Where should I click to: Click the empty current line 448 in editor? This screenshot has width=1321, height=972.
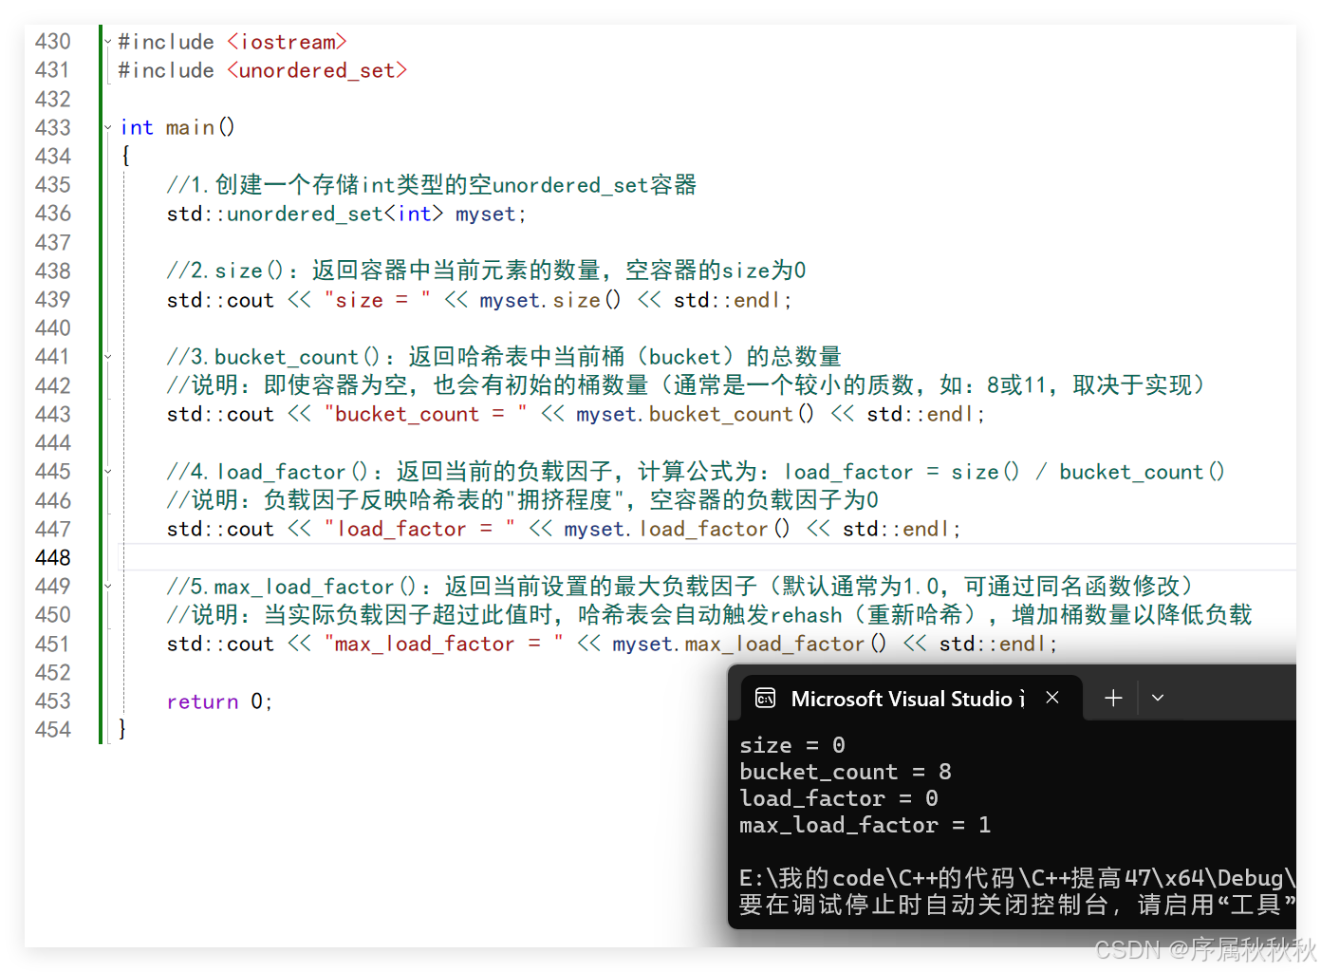point(707,557)
